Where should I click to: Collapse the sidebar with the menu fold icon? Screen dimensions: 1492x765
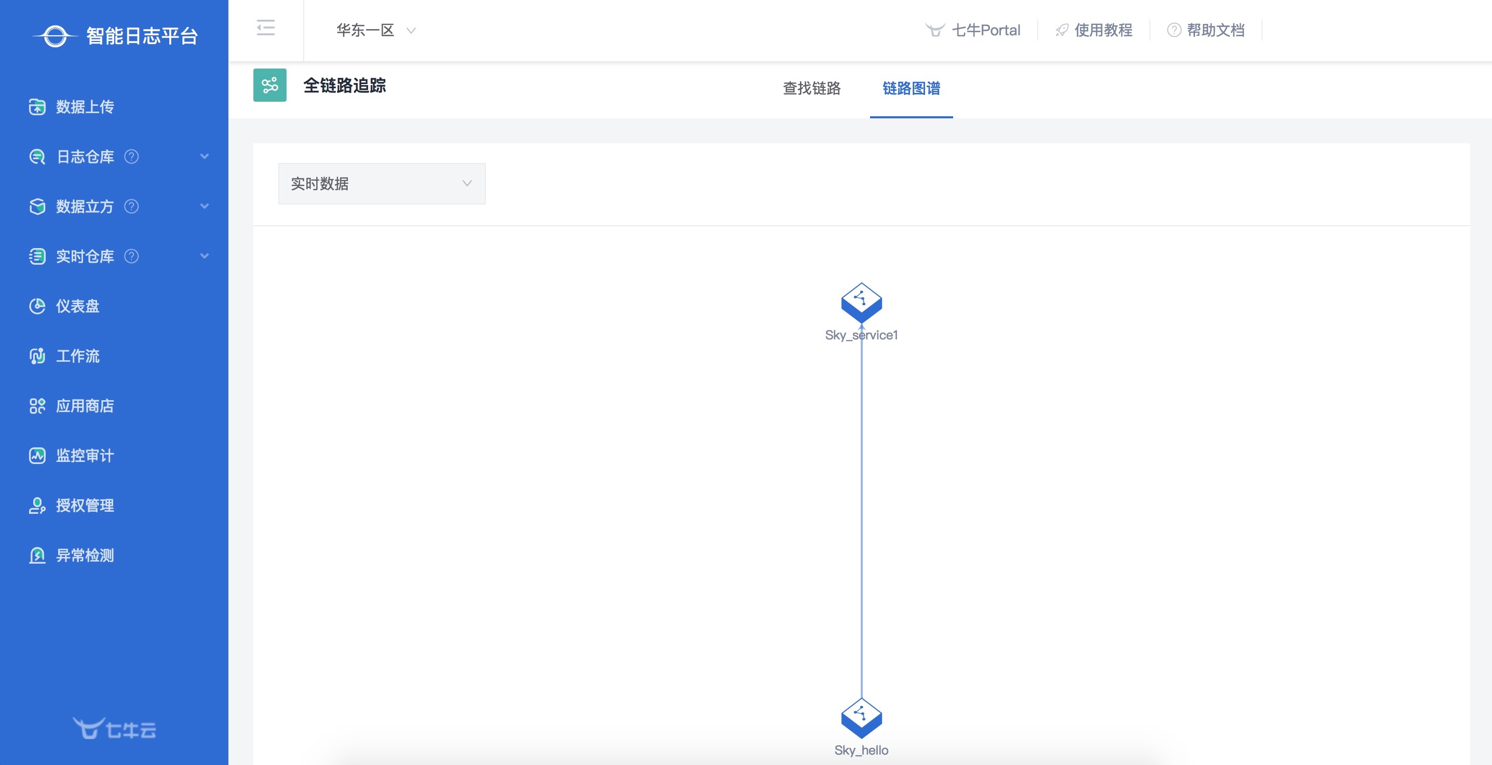(x=266, y=27)
